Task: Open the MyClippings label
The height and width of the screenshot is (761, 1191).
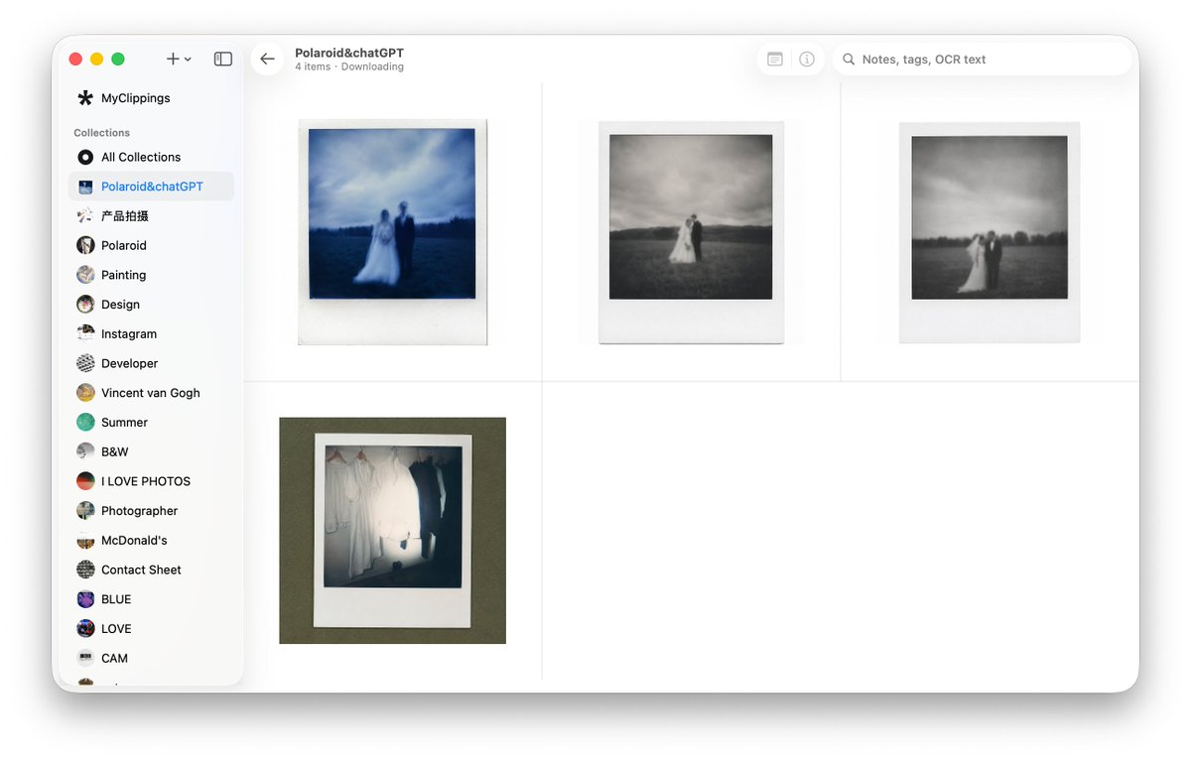Action: click(136, 98)
